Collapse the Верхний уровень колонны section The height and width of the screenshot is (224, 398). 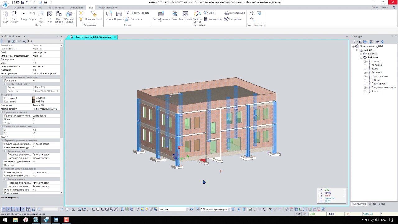click(2, 141)
